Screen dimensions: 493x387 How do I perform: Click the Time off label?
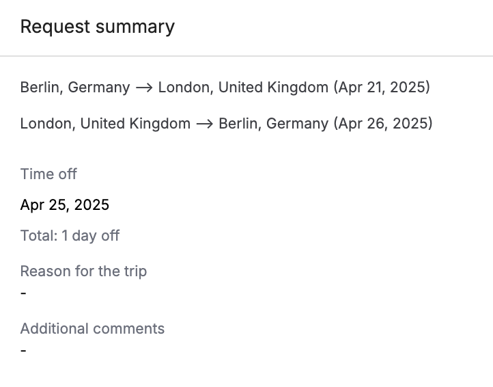(48, 174)
